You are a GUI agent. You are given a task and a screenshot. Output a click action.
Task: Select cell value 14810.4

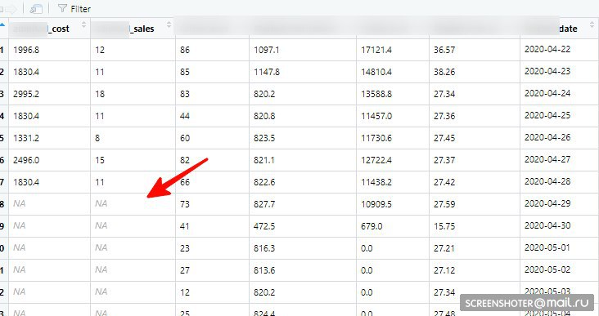376,72
